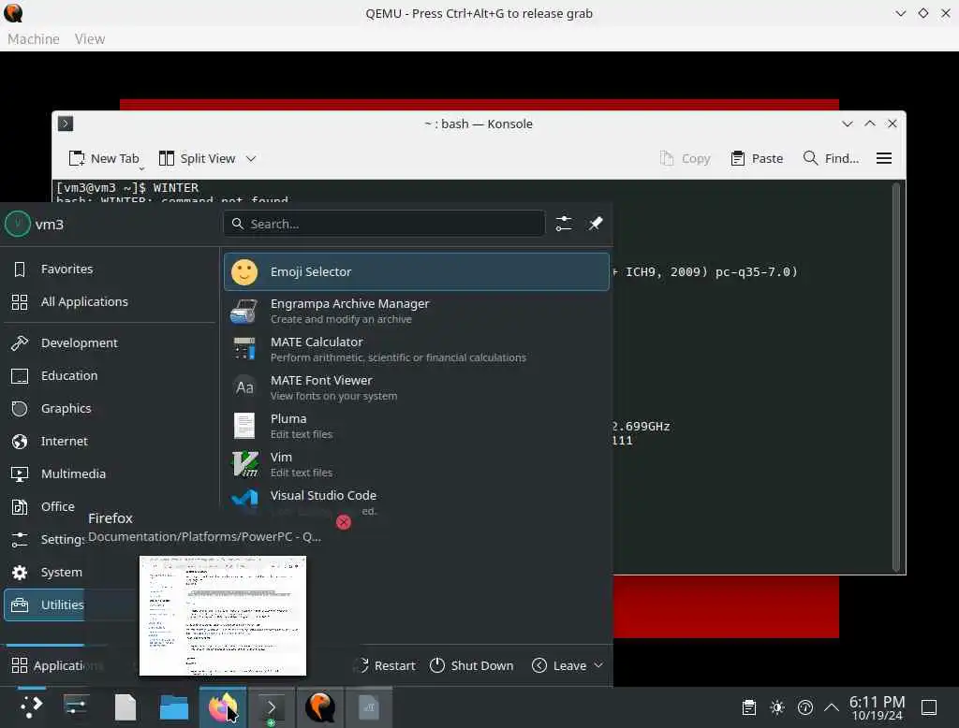Click Split View in Konsole
Viewport: 959px width, 728px height.
pyautogui.click(x=197, y=159)
